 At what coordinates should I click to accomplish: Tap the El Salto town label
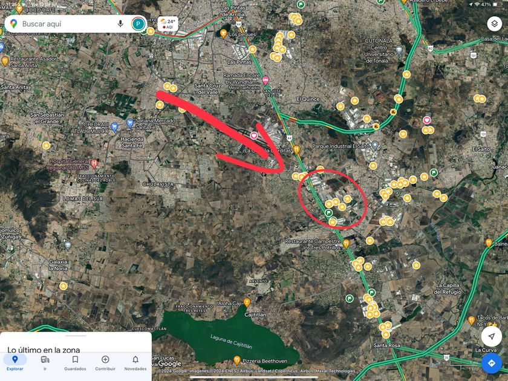(x=481, y=149)
